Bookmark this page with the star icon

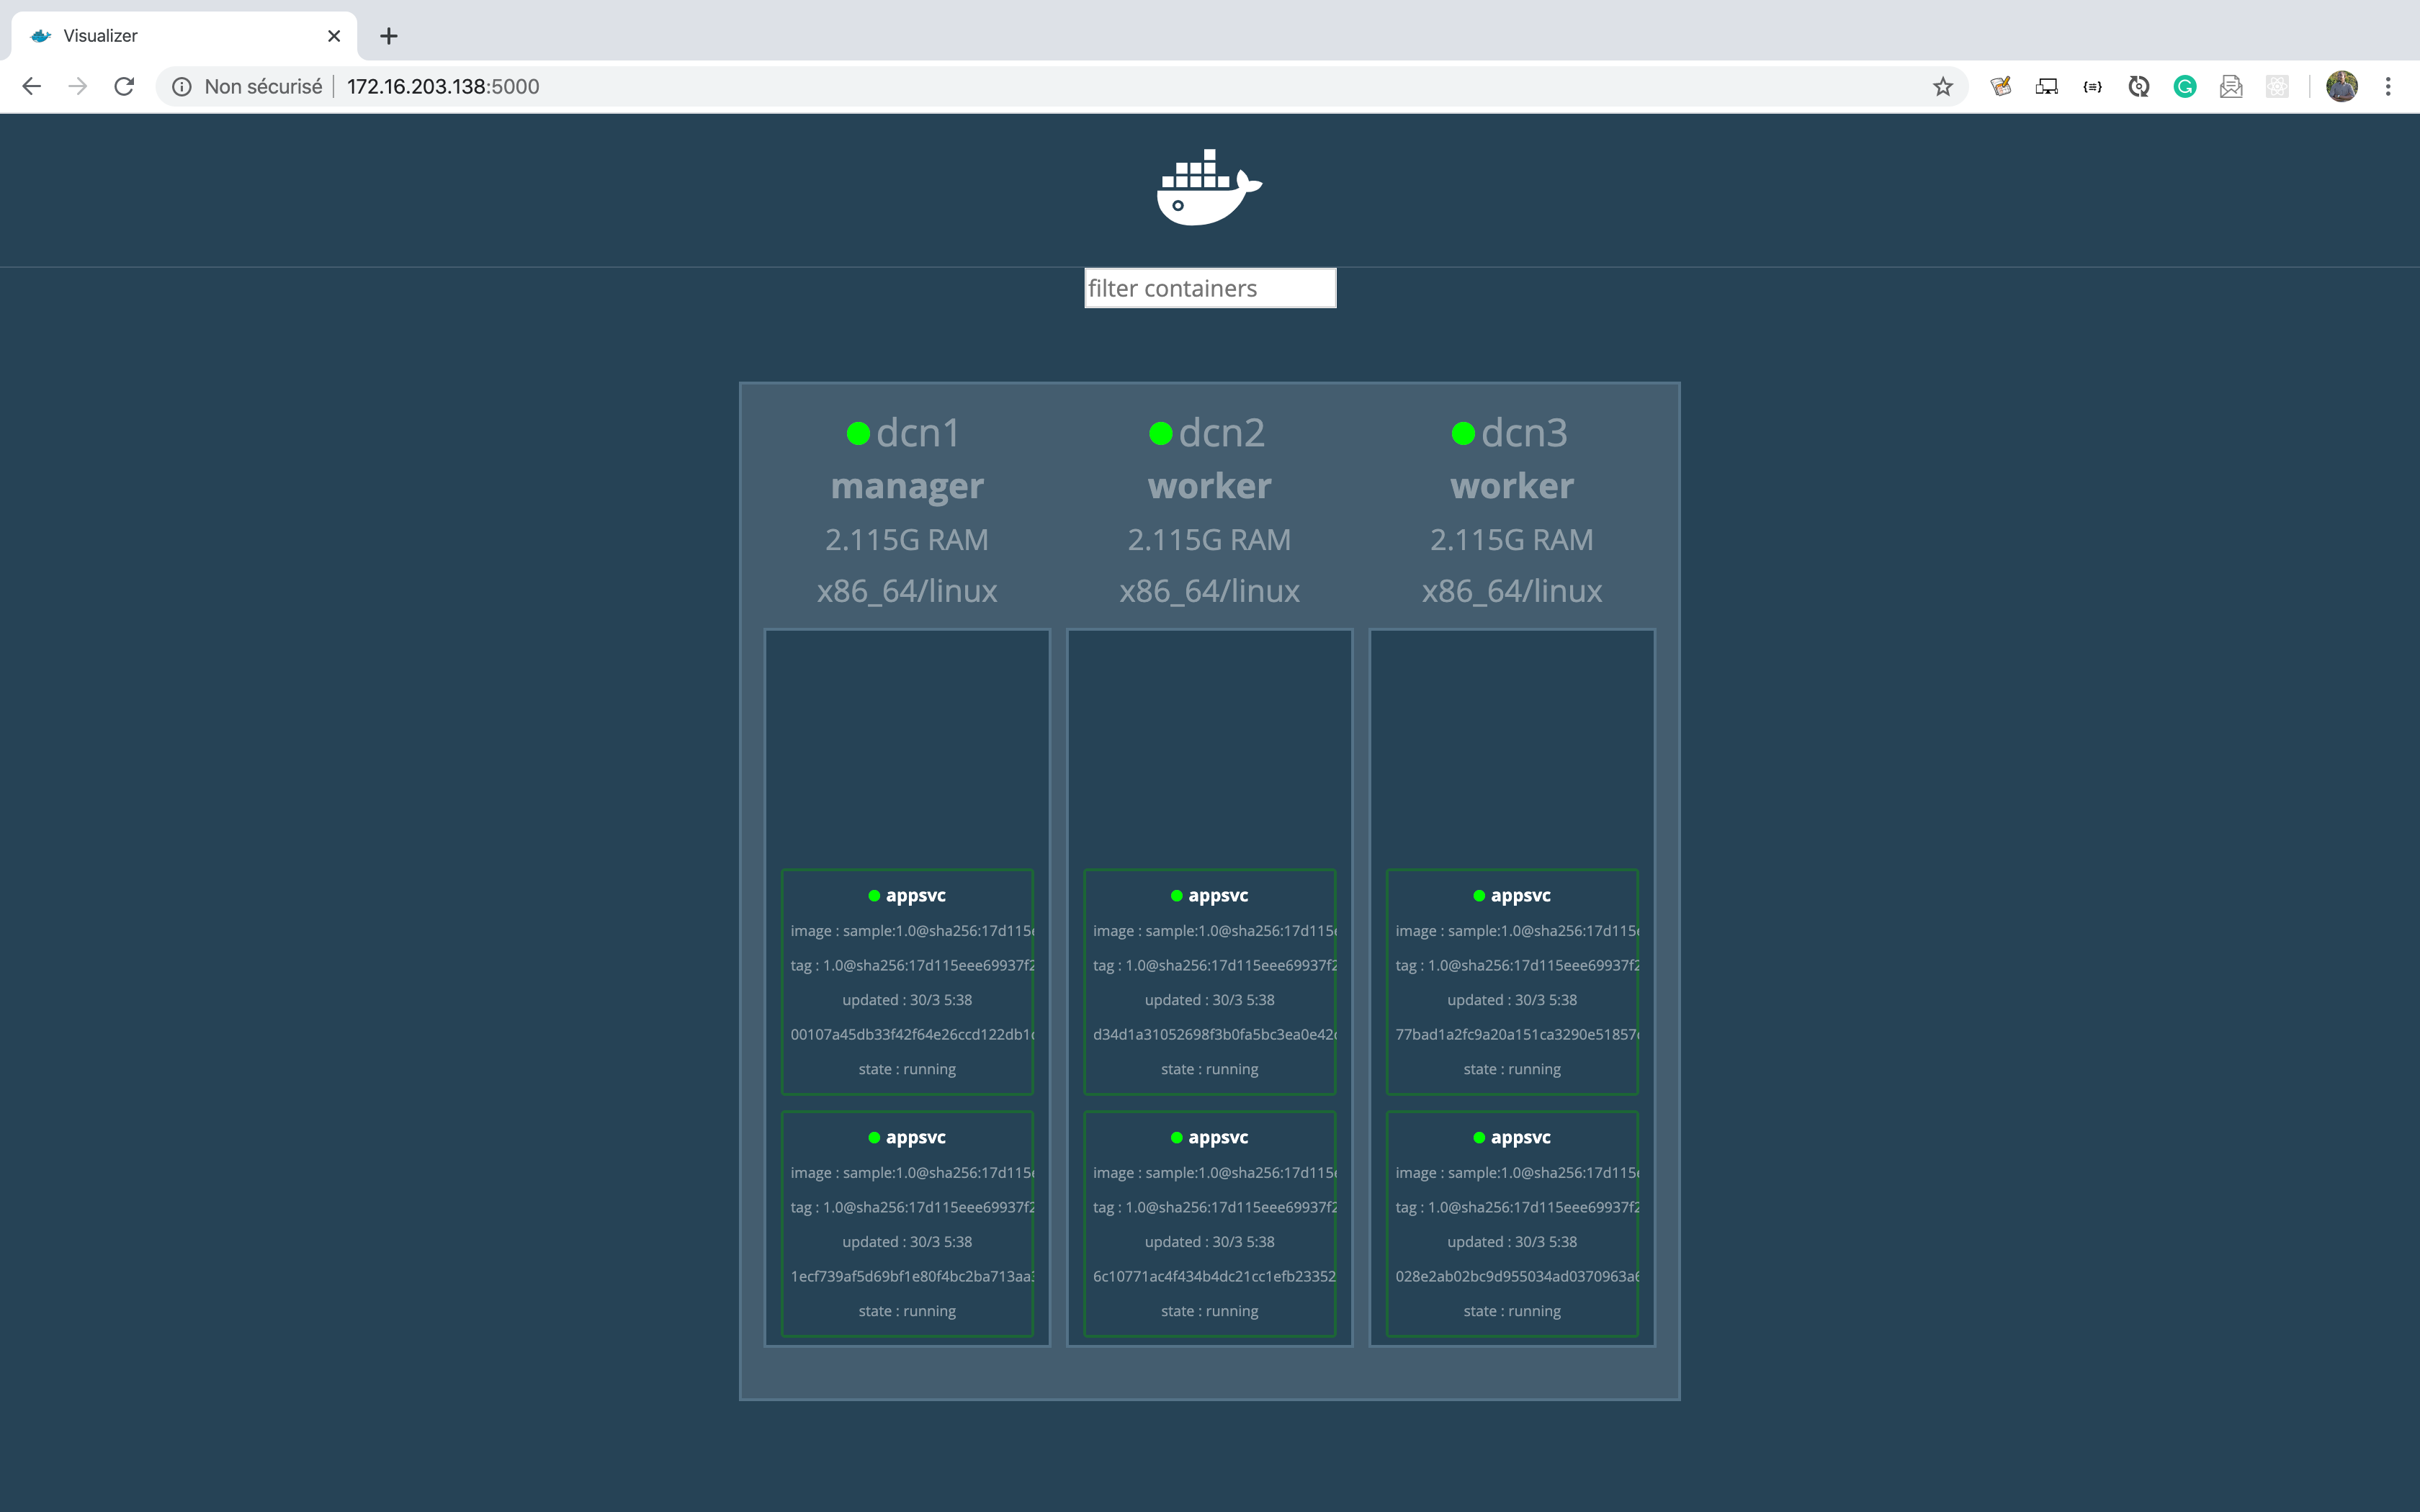(1942, 87)
